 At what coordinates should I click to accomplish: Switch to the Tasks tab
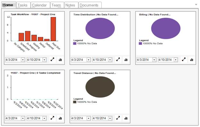click(23, 5)
